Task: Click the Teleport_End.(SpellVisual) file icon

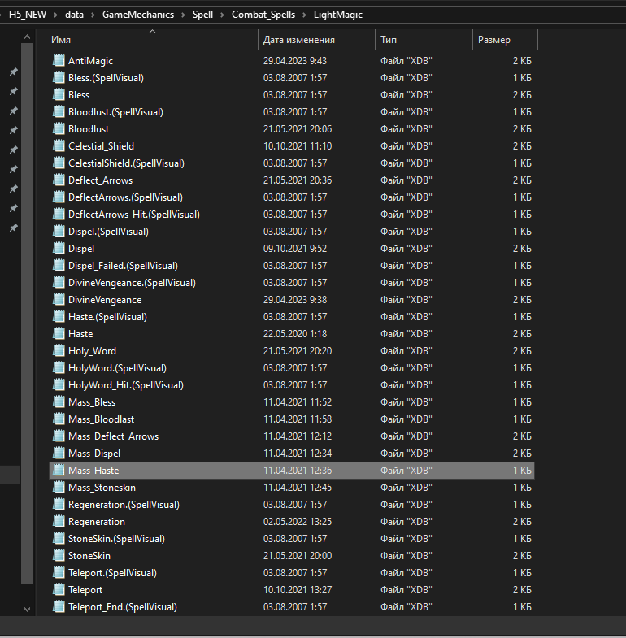Action: tap(59, 607)
